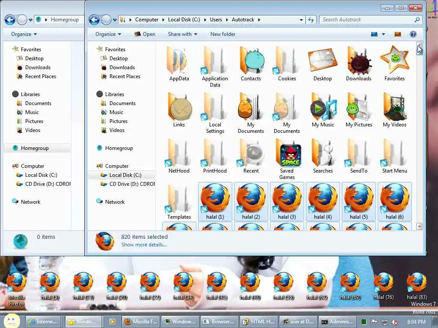Screen dimensions: 438x328
Task: Select the Favorites star folder in grid
Action: click(x=394, y=64)
